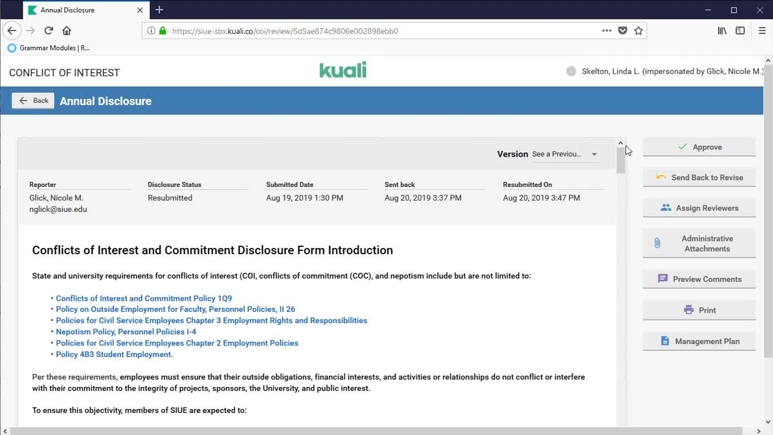Click the browser address bar URL
773x435 pixels.
click(339, 31)
